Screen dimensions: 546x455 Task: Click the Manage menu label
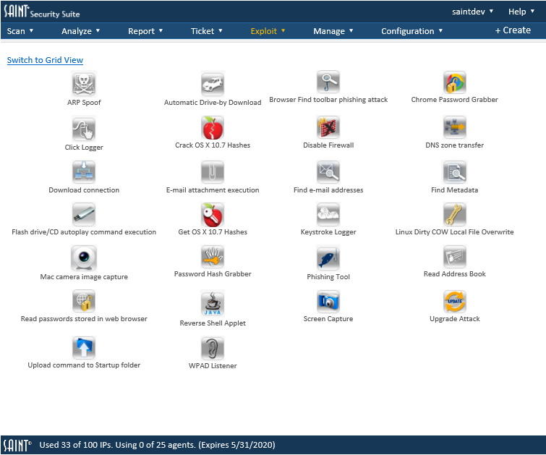(329, 31)
